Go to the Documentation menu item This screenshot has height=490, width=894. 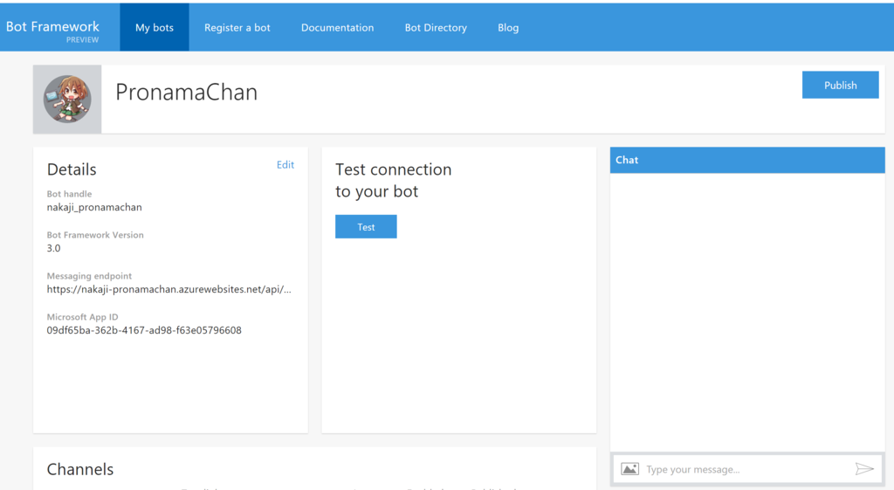[x=338, y=27]
